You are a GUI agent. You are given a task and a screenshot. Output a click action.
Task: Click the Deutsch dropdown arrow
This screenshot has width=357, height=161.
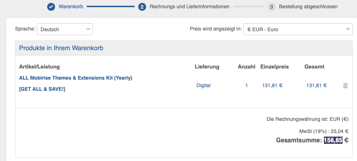click(x=88, y=29)
